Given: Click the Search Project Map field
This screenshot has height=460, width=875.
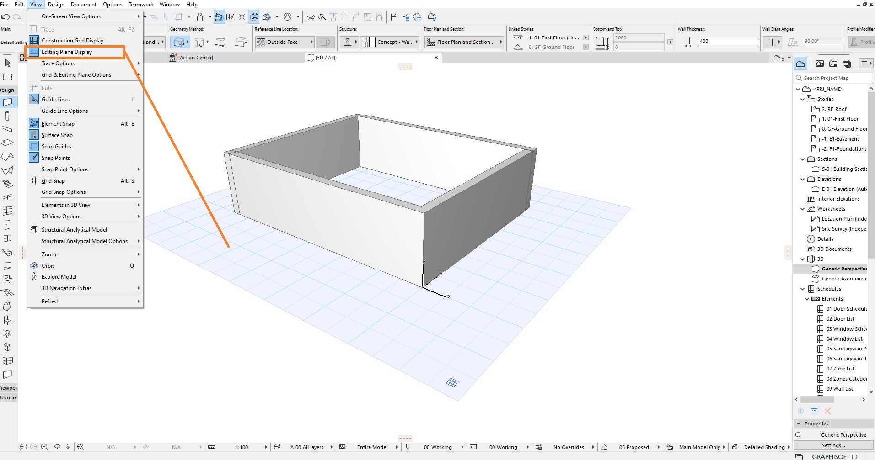Looking at the screenshot, I should (833, 78).
